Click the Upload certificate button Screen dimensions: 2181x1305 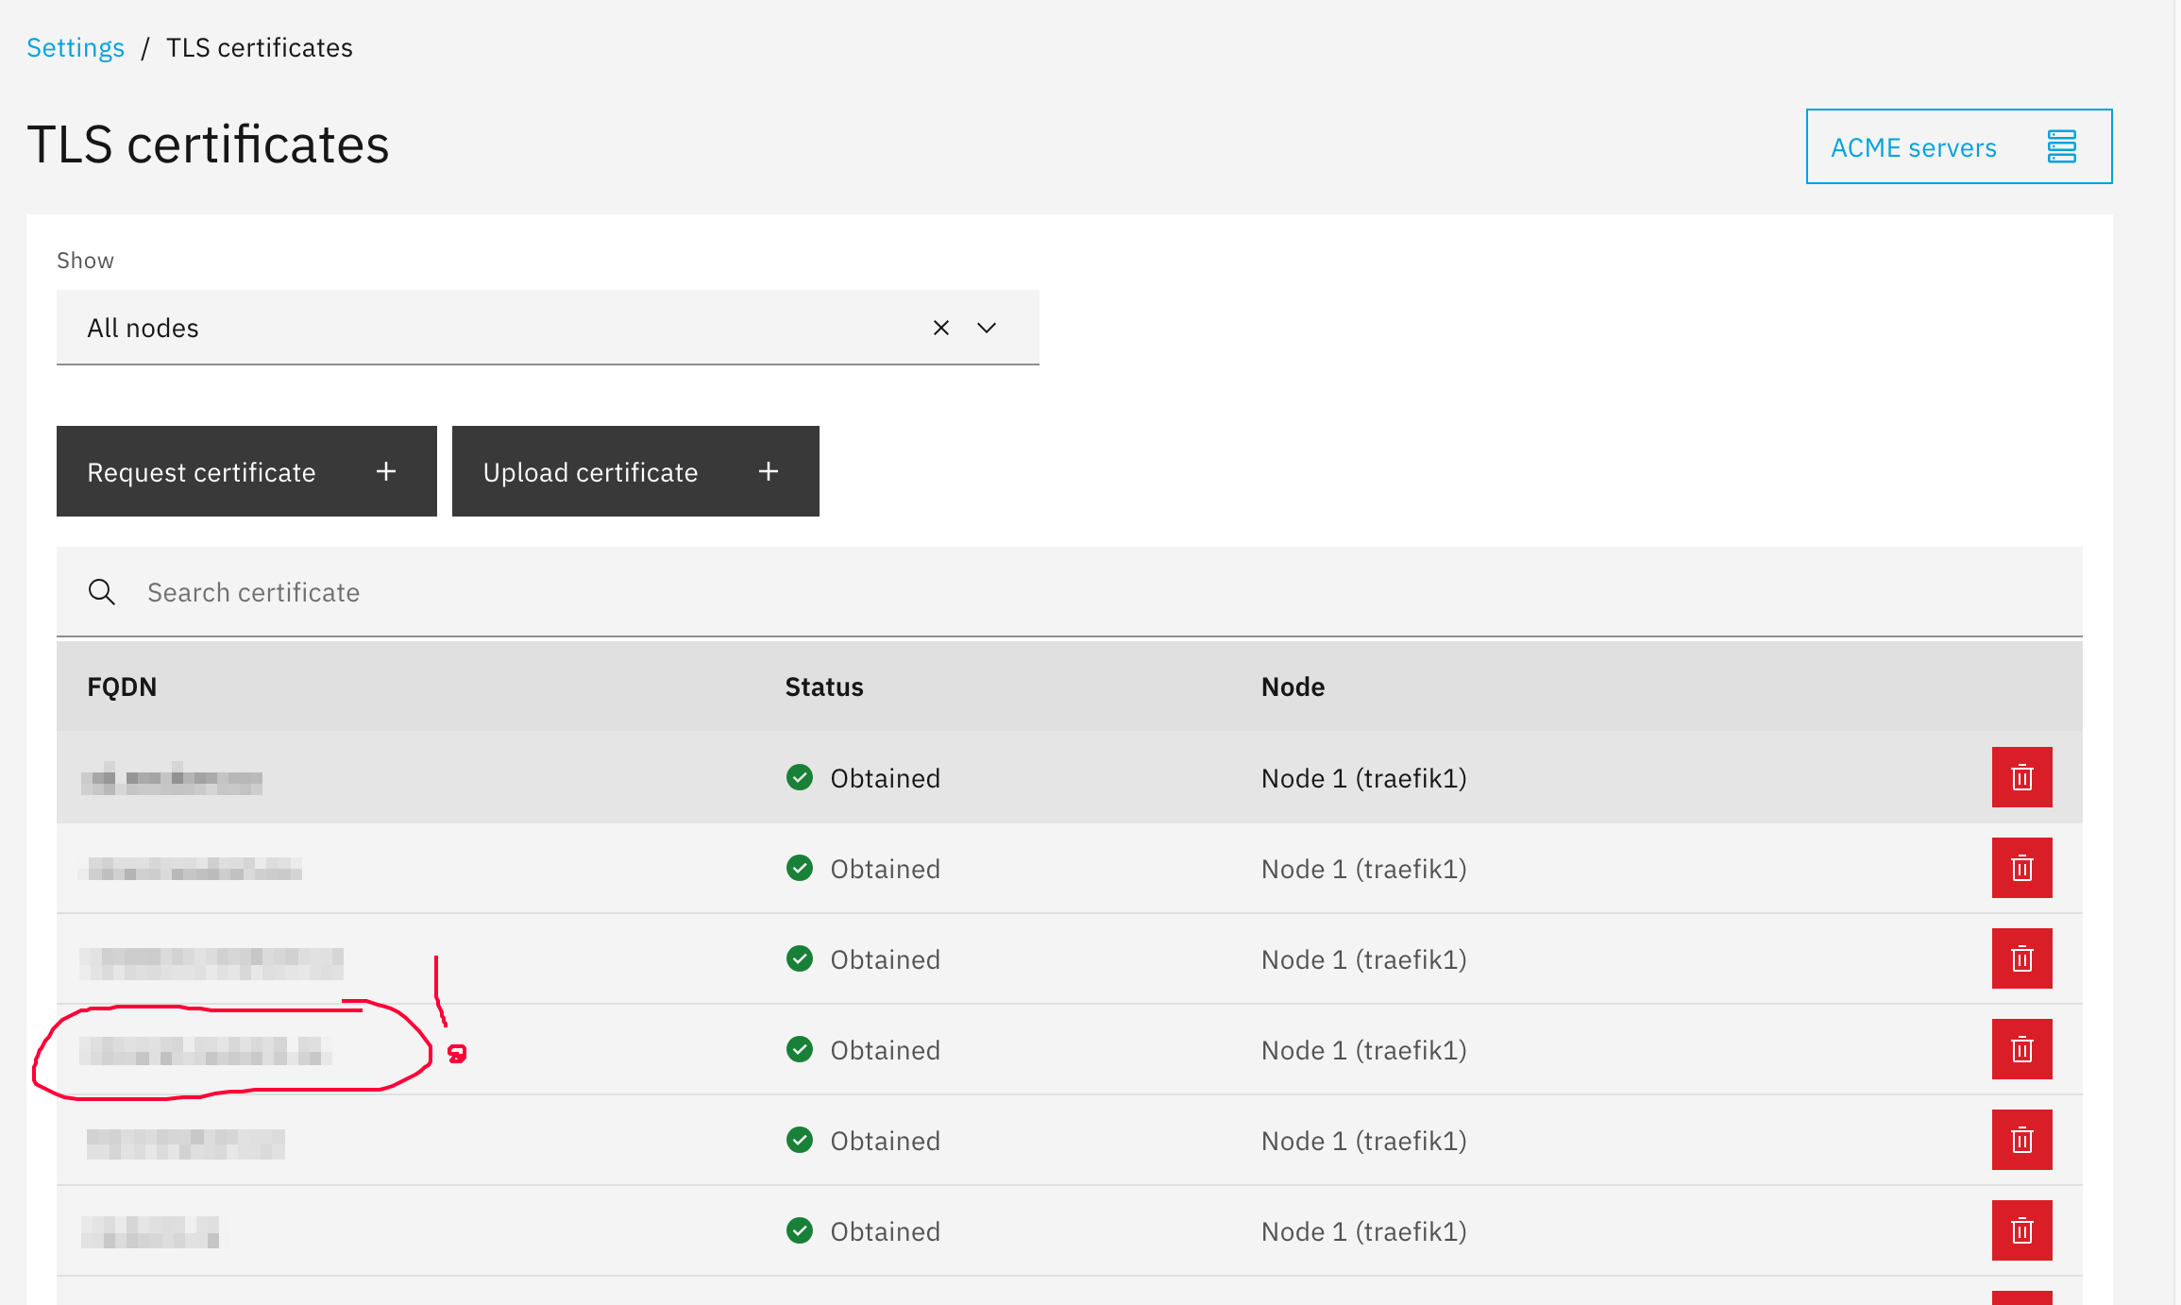635,471
